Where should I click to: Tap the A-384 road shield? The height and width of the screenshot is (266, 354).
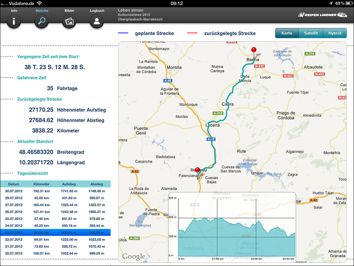tap(134, 238)
